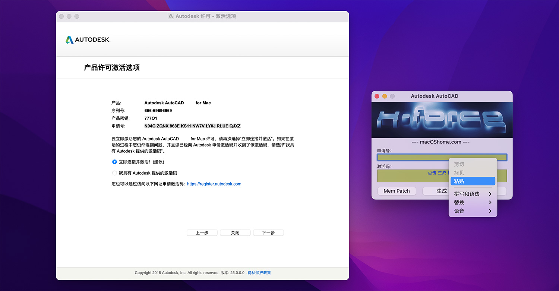559x291 pixels.
Task: Select '立即连接并激活！(建议)' radio option
Action: (114, 162)
